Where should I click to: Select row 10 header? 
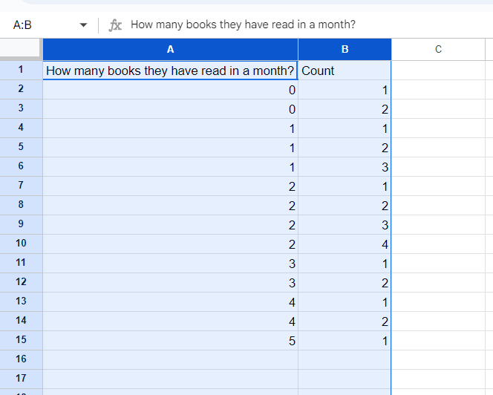[21, 244]
